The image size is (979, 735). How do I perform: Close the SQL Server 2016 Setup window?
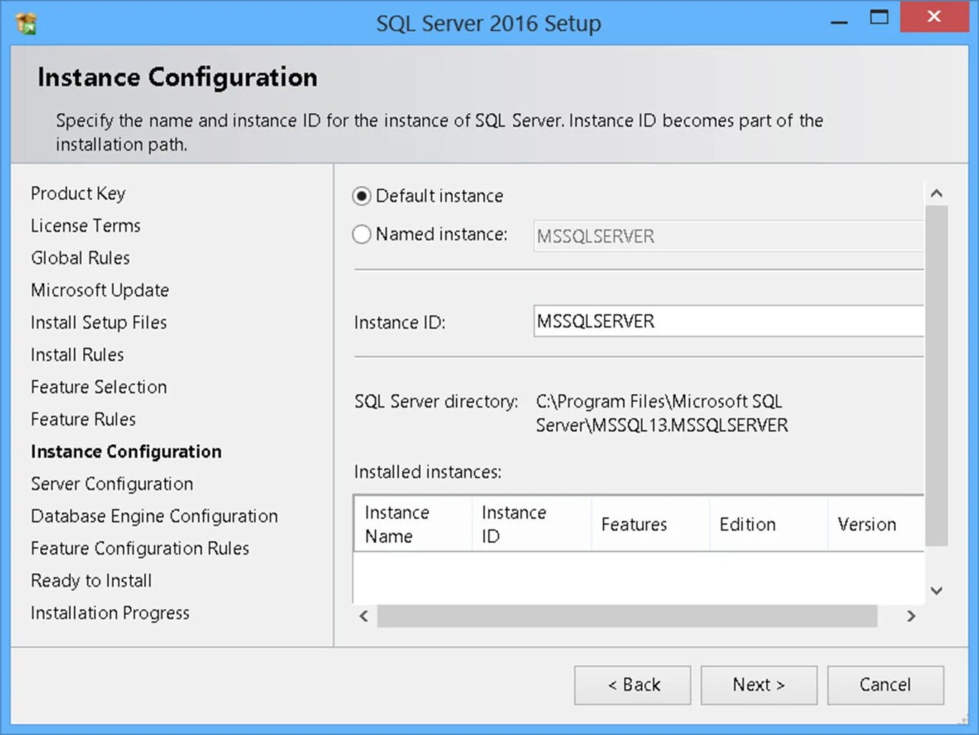934,16
